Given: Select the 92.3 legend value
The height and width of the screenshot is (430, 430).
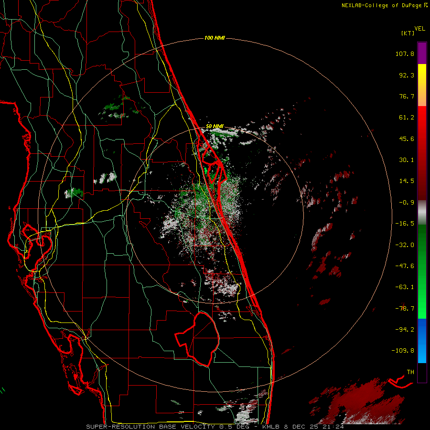Looking at the screenshot, I should [407, 75].
